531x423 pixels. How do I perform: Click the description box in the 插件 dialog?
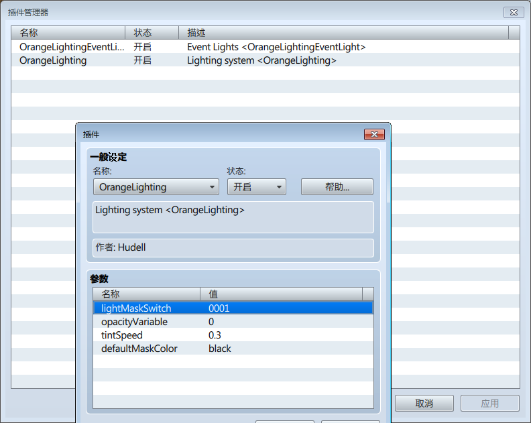[x=233, y=217]
